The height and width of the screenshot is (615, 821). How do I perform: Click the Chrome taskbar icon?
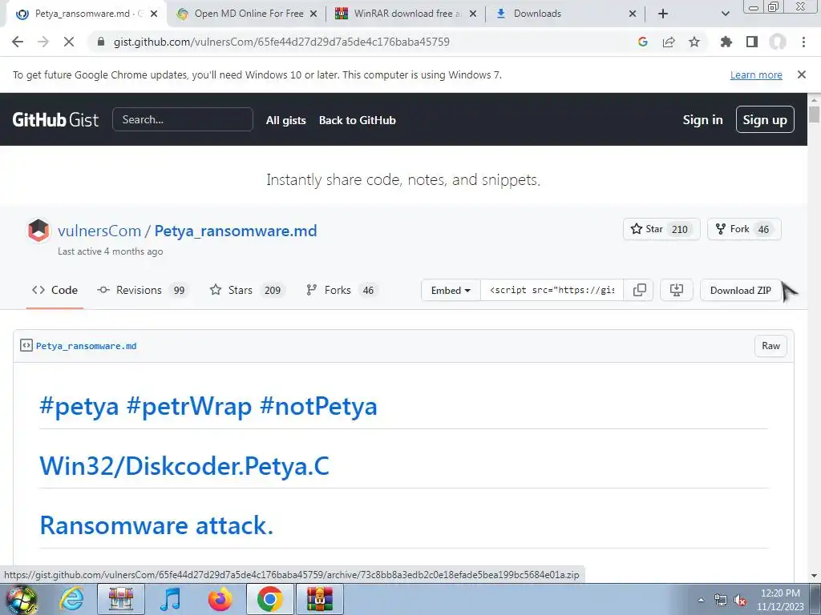pos(269,599)
